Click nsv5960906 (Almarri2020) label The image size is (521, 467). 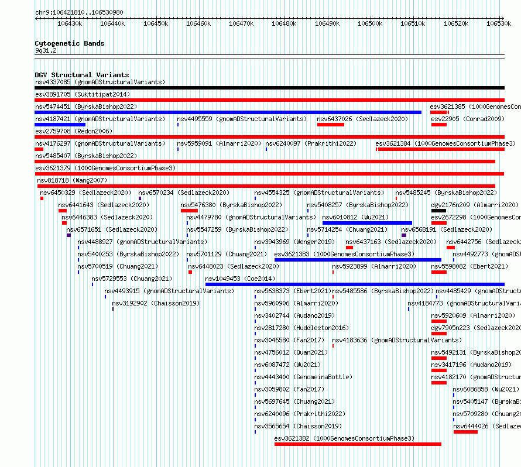click(296, 303)
